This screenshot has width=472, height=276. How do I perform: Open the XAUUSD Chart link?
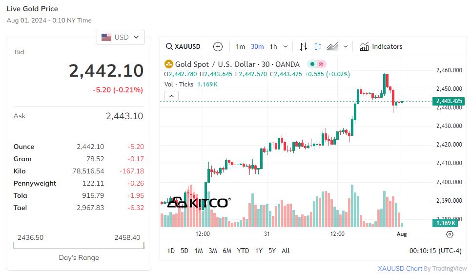[393, 269]
